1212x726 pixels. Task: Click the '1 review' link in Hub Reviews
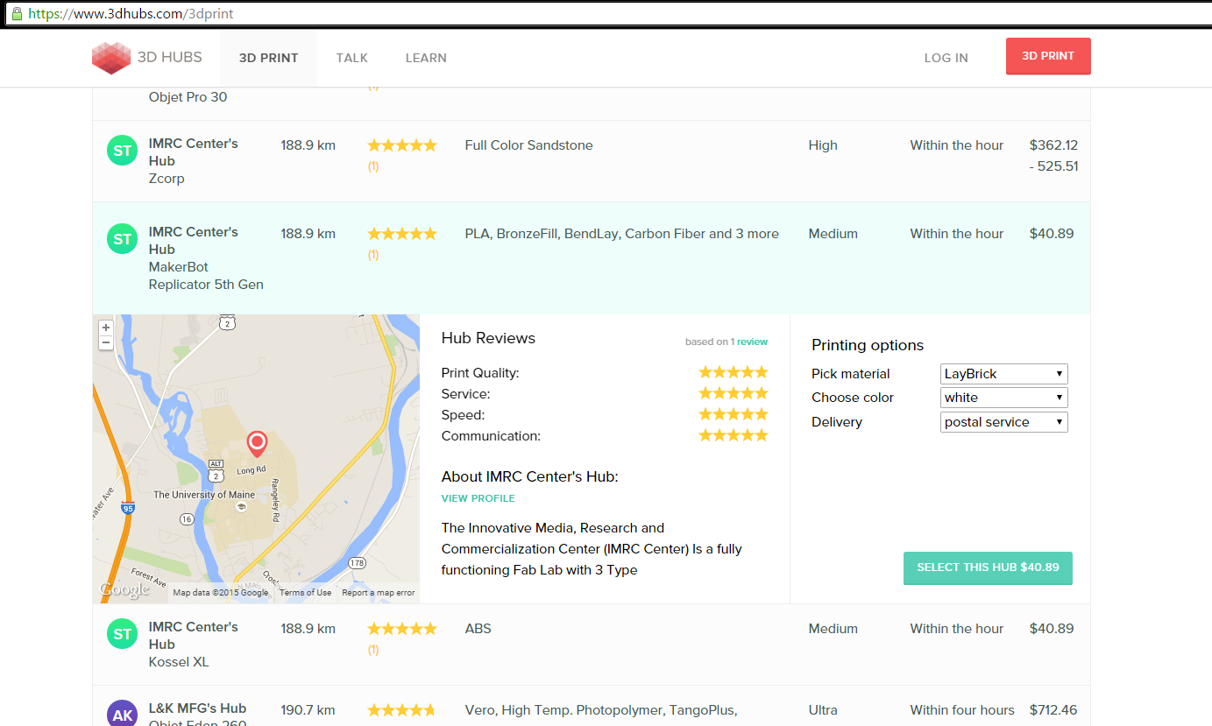(x=749, y=342)
